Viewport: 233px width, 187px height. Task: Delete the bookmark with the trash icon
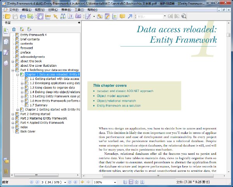[x=14, y=29]
